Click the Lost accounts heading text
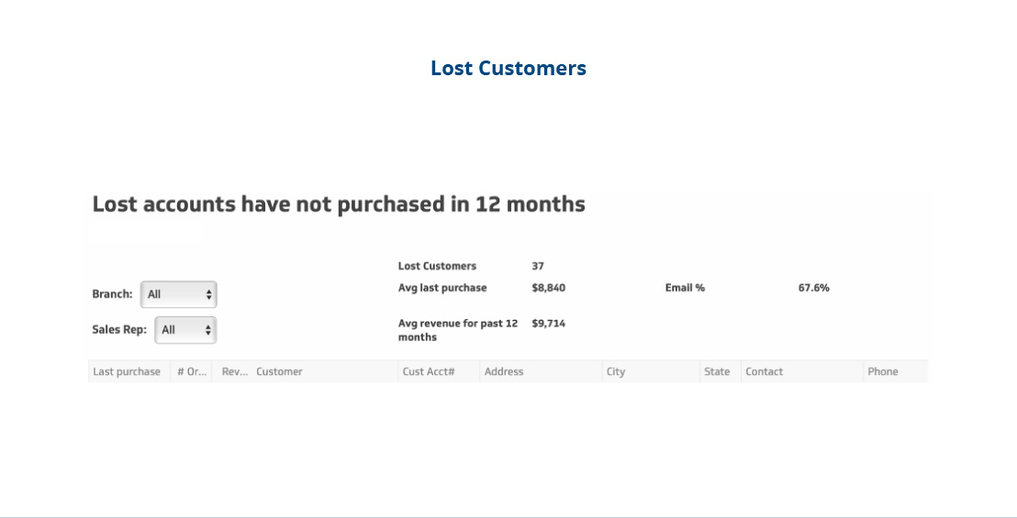This screenshot has height=518, width=1017. (339, 204)
